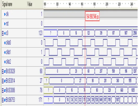
Task: Click the BUS6753 waveform segment showing 538
Action: click(97, 100)
